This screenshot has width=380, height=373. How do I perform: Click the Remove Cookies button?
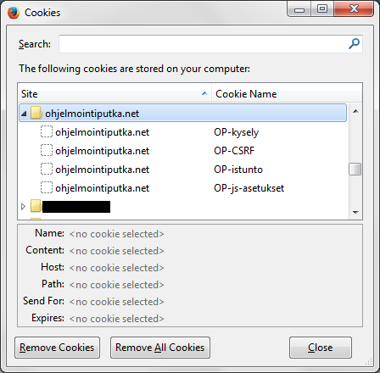click(57, 348)
